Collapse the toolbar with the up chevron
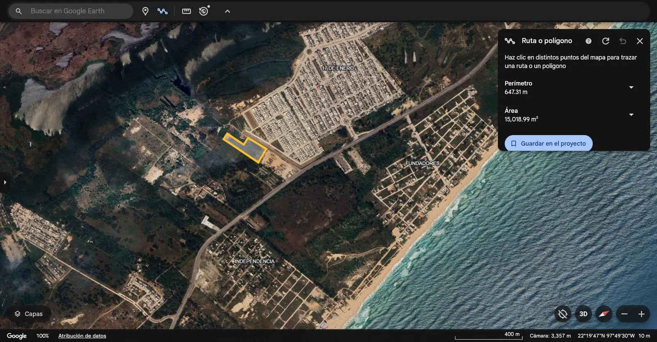The height and width of the screenshot is (342, 657). 227,11
